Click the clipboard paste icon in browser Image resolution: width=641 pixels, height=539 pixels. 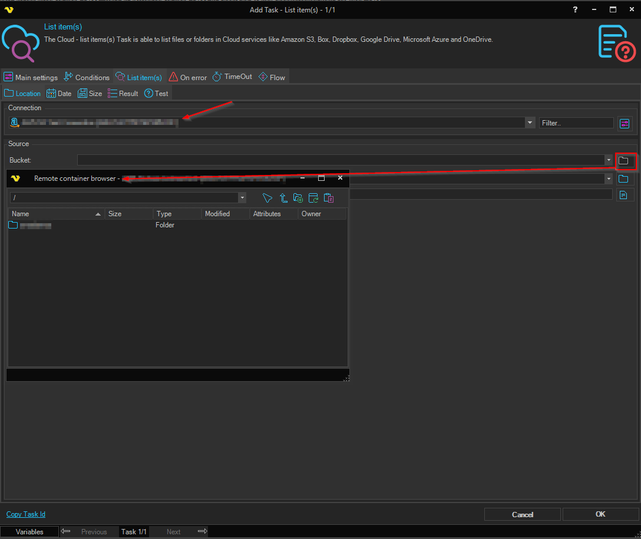[329, 198]
